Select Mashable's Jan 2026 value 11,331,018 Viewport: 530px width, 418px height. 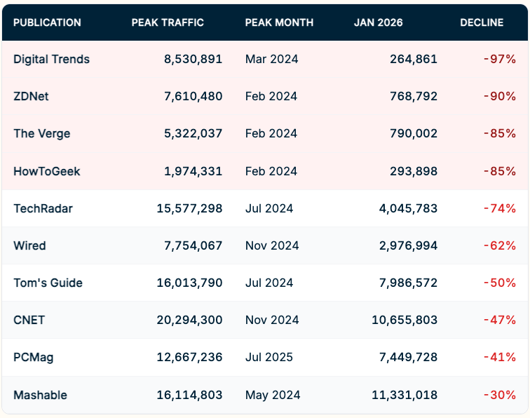(x=405, y=395)
